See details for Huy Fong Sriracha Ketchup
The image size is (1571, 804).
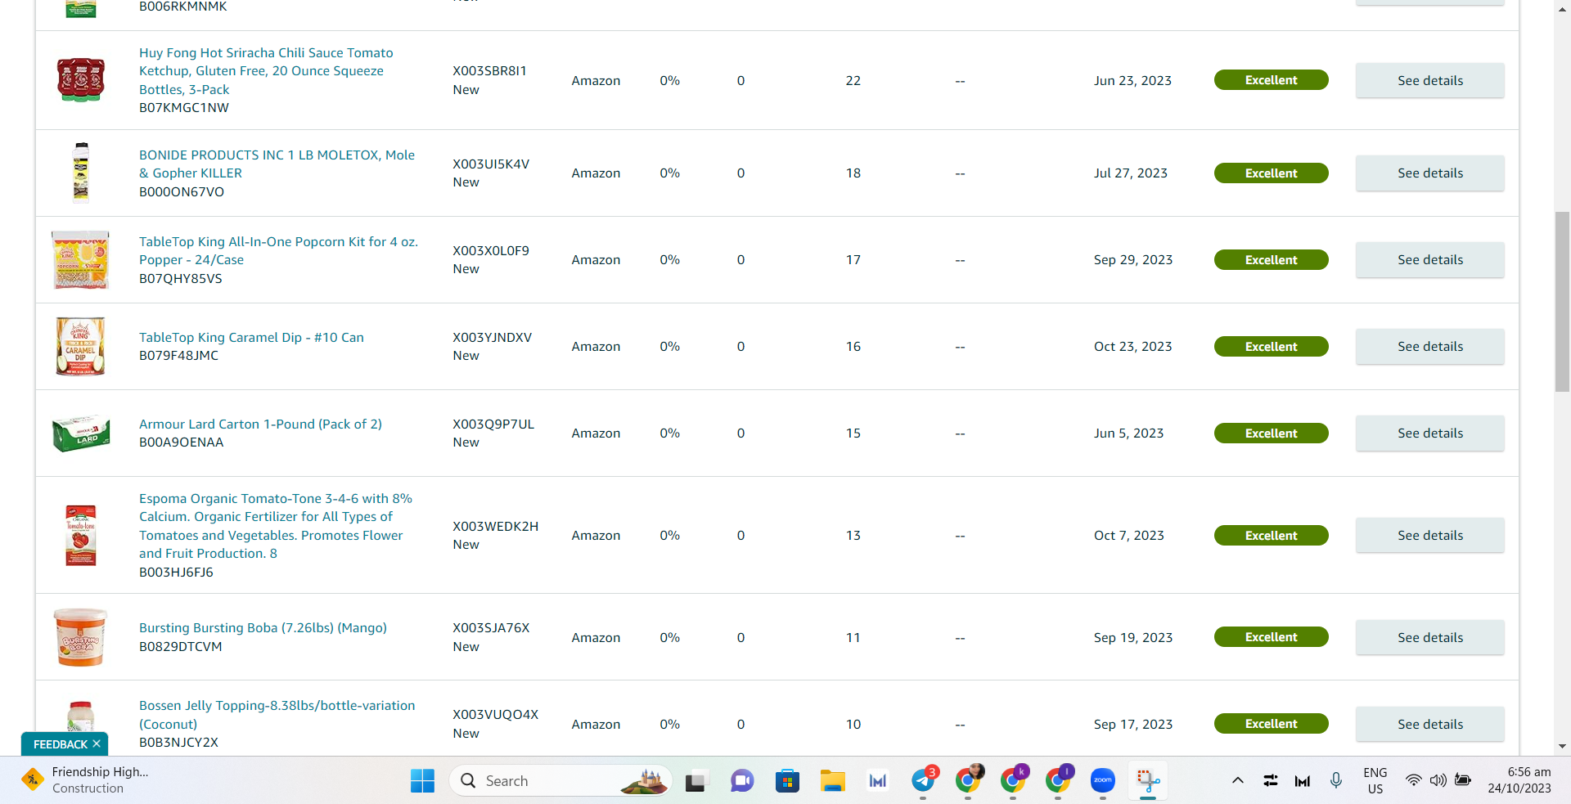click(1430, 80)
